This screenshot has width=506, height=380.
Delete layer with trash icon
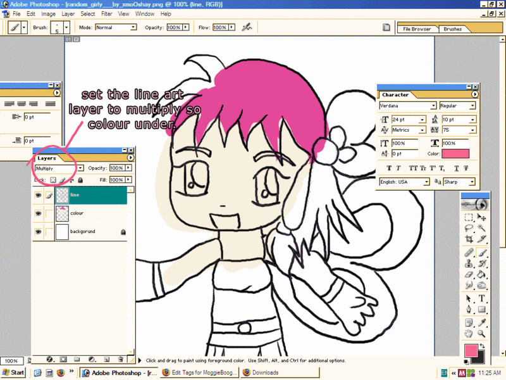[121, 359]
